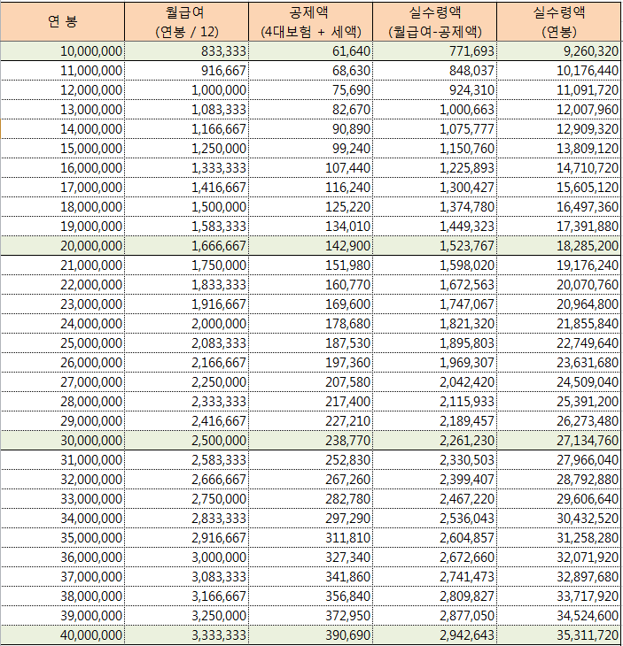Click net pay cell 1,374,780

(x=435, y=207)
